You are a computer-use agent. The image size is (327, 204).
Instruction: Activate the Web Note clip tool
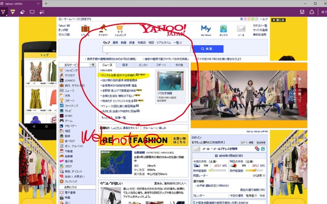(42, 12)
